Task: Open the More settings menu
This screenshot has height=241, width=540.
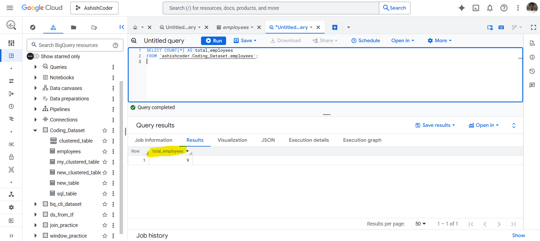Action: coord(439,40)
